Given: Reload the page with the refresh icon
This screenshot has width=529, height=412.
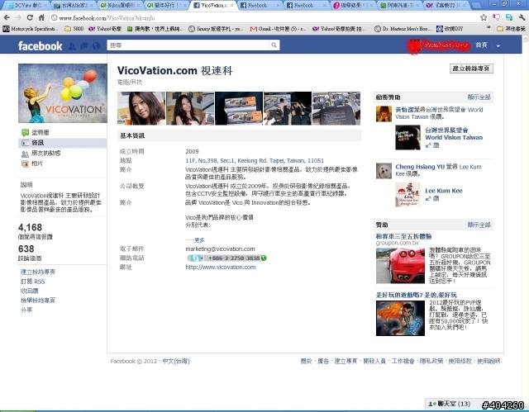Looking at the screenshot, I should coord(30,17).
